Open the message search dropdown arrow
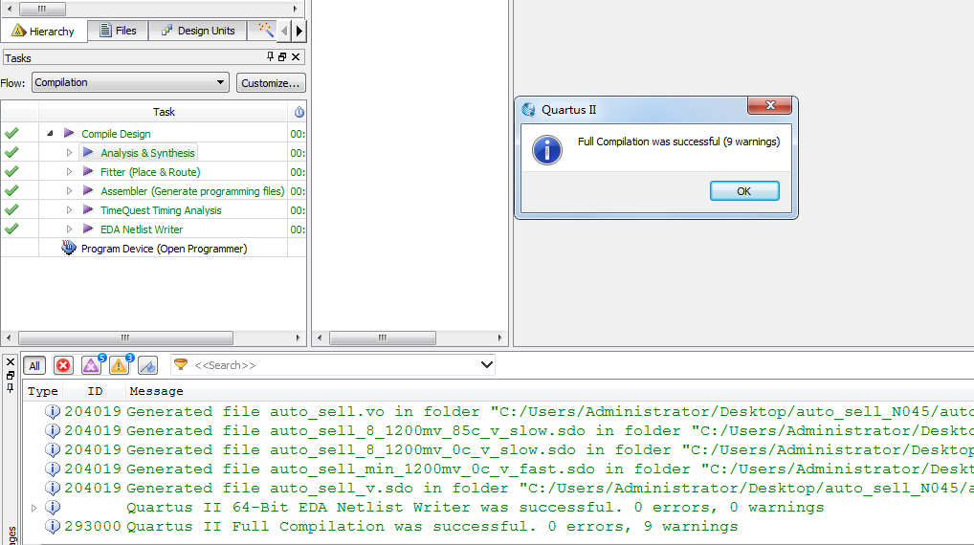The width and height of the screenshot is (974, 545). pos(487,365)
